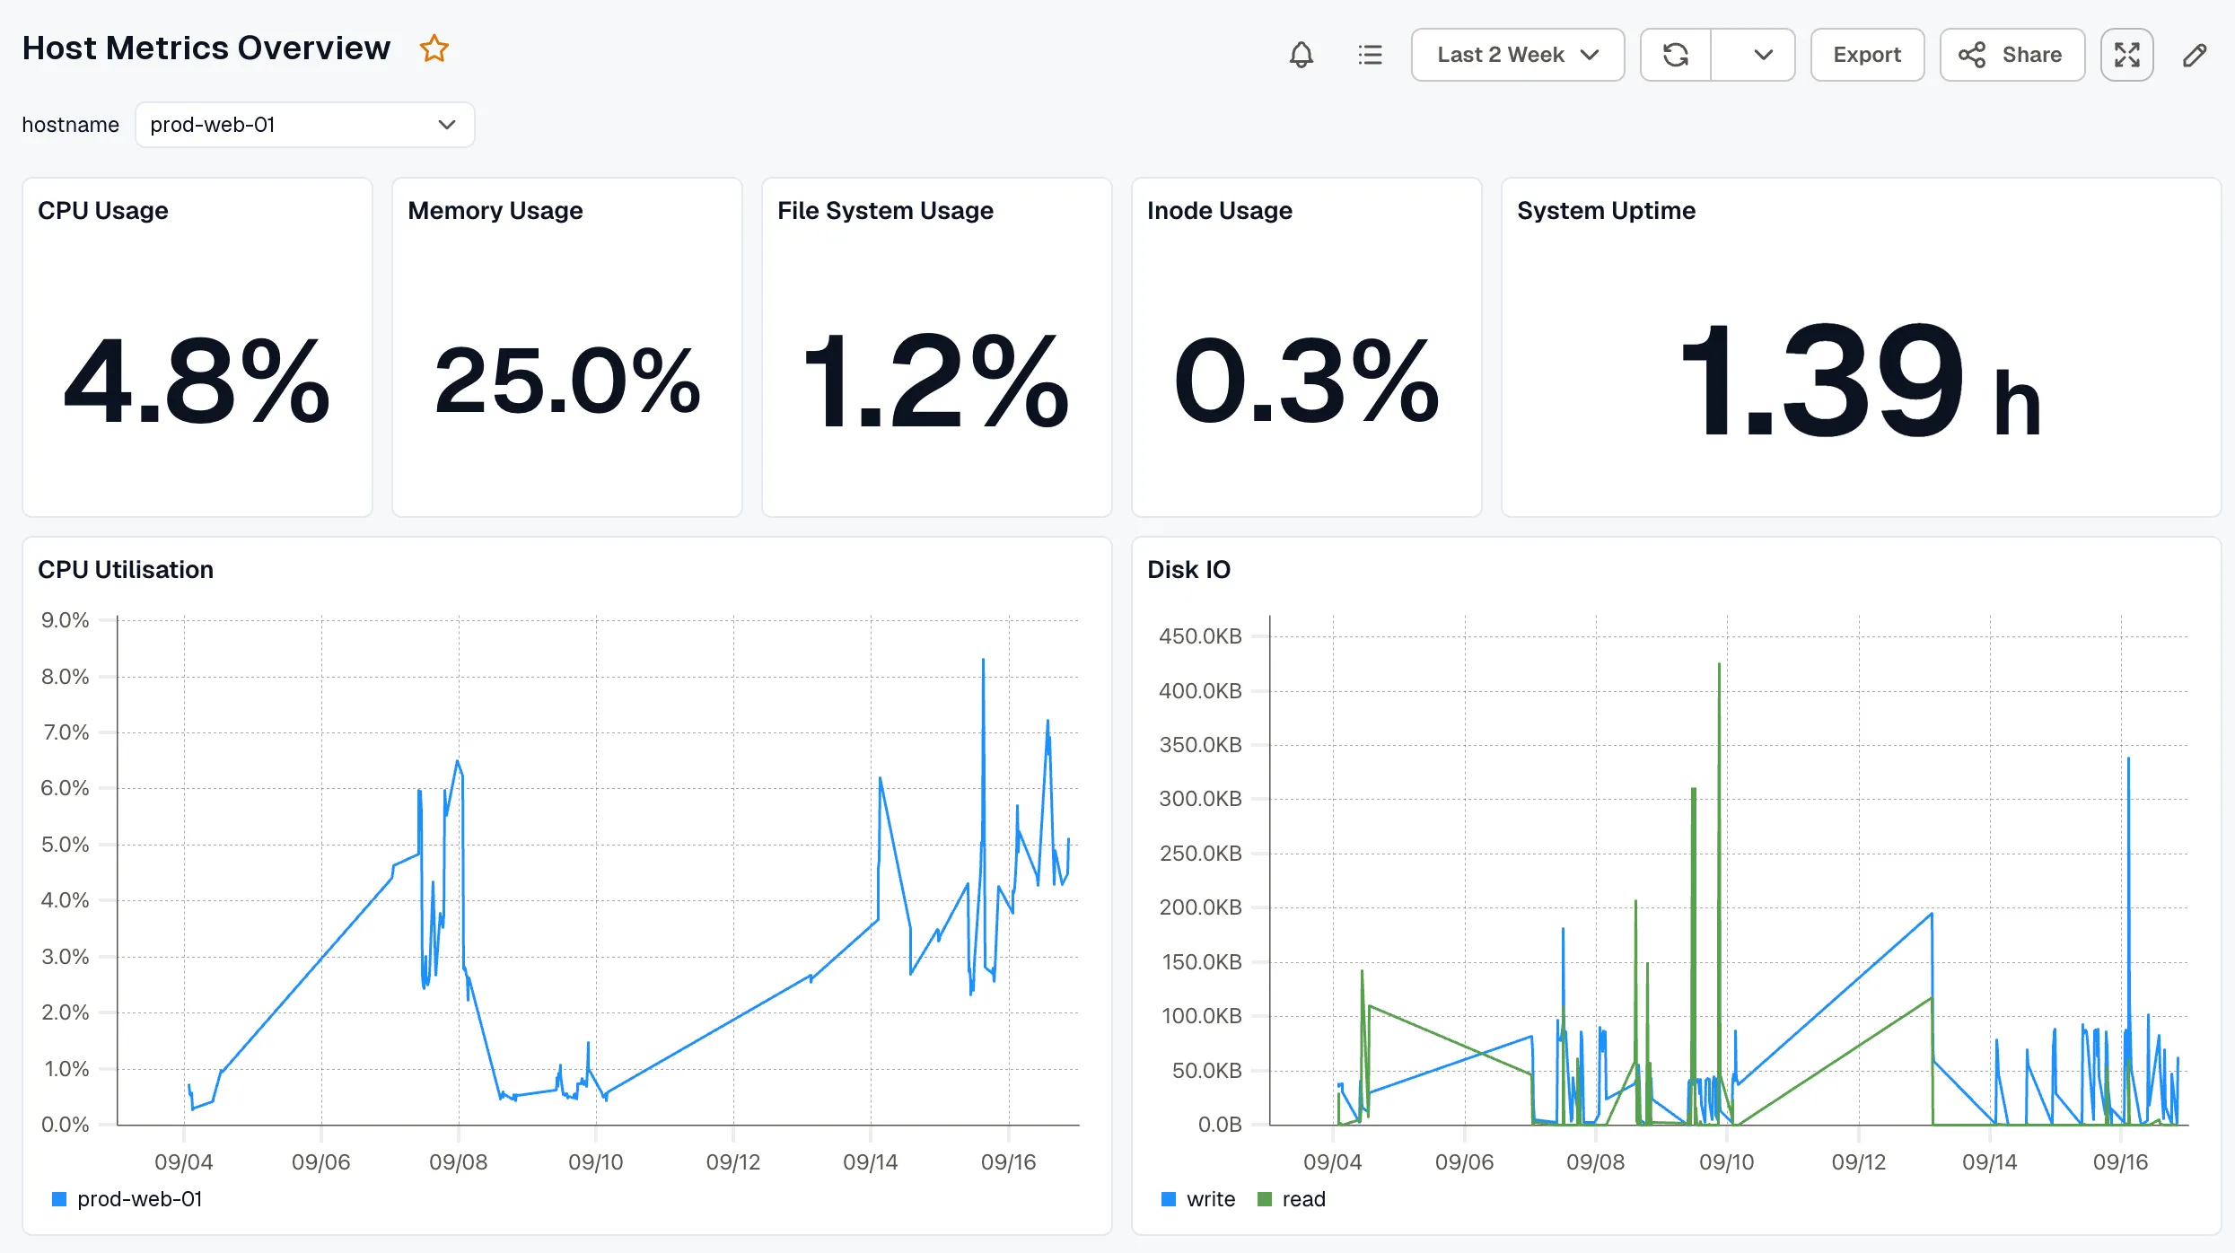Star the Host Metrics Overview dashboard

434,48
